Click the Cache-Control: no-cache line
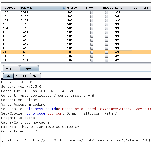Screen dimensions: 151x147 click(x=25, y=122)
